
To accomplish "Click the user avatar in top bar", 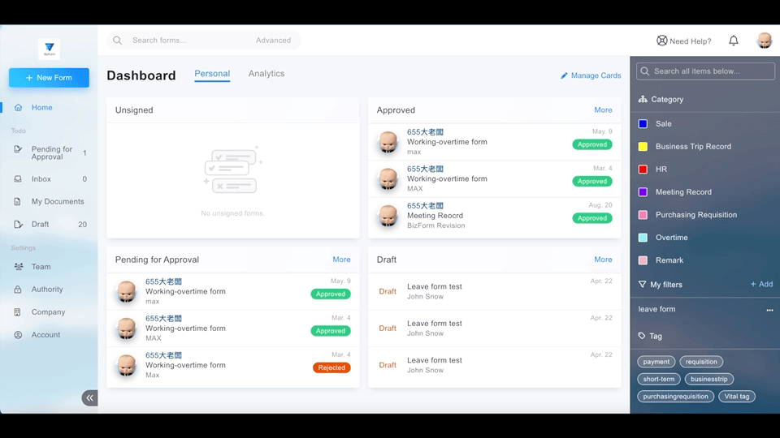I will pos(764,41).
